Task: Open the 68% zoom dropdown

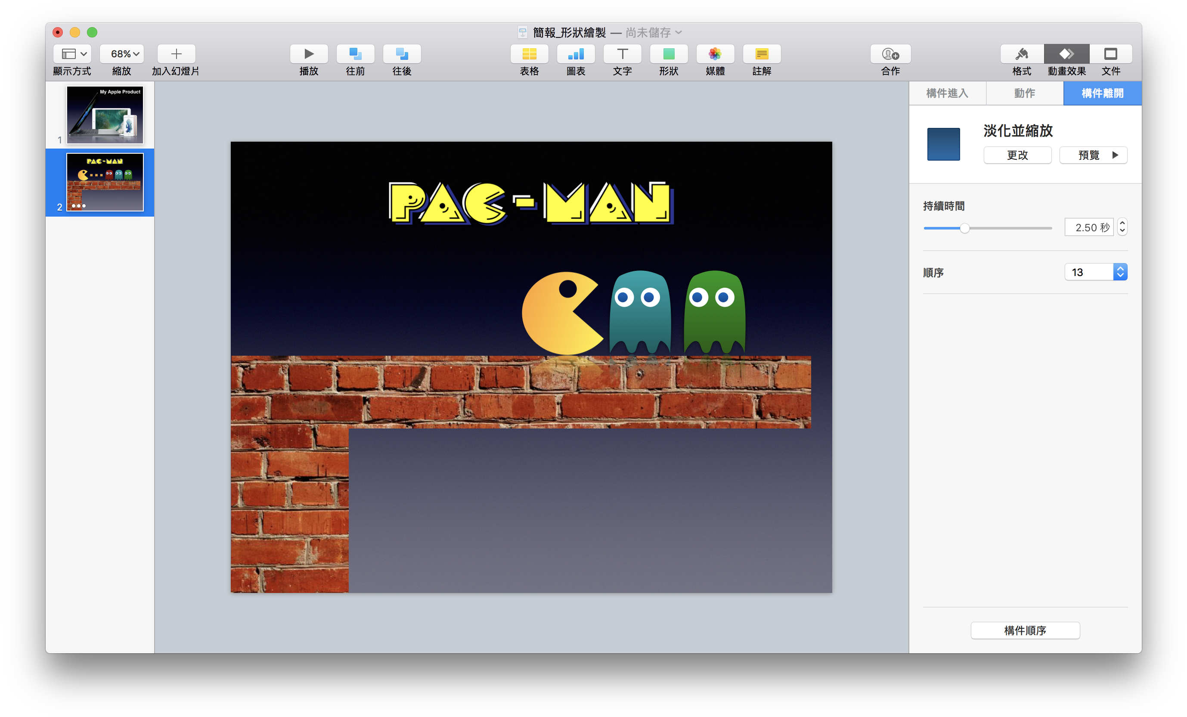Action: pyautogui.click(x=122, y=53)
